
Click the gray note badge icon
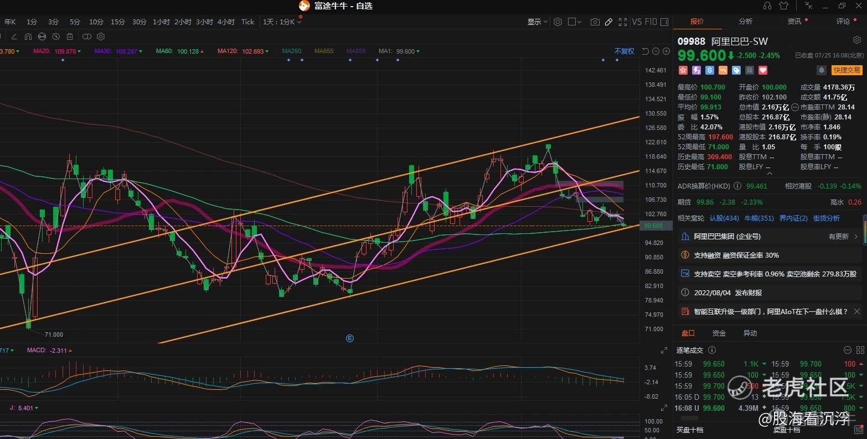tap(749, 70)
